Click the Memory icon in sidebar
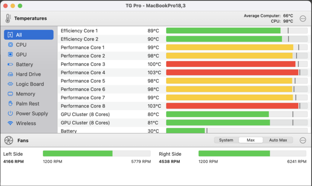 pos(10,94)
